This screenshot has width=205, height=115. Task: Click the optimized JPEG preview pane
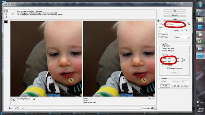point(119,59)
